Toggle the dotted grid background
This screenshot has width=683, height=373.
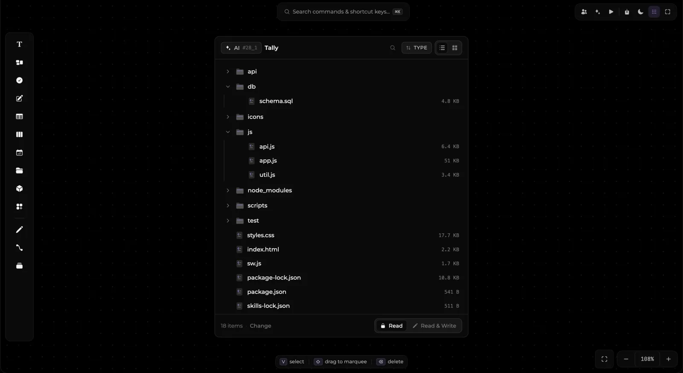click(x=654, y=12)
